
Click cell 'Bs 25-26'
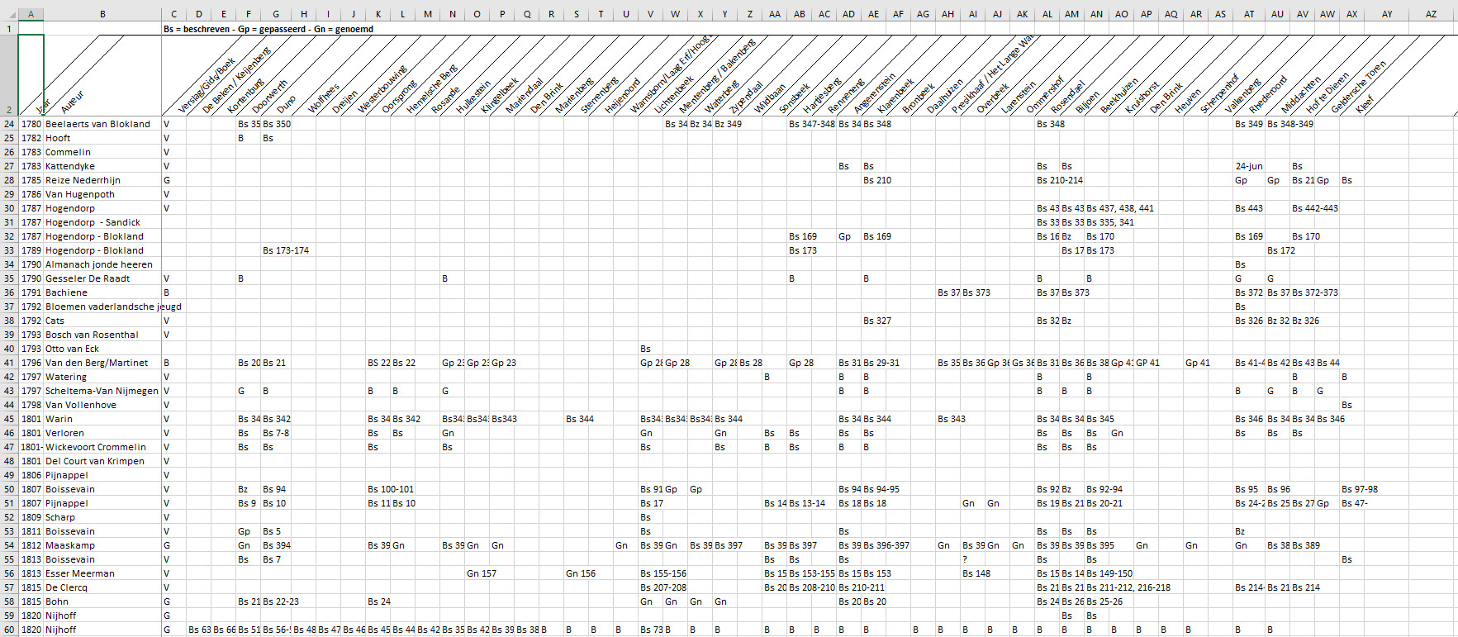click(x=1104, y=601)
